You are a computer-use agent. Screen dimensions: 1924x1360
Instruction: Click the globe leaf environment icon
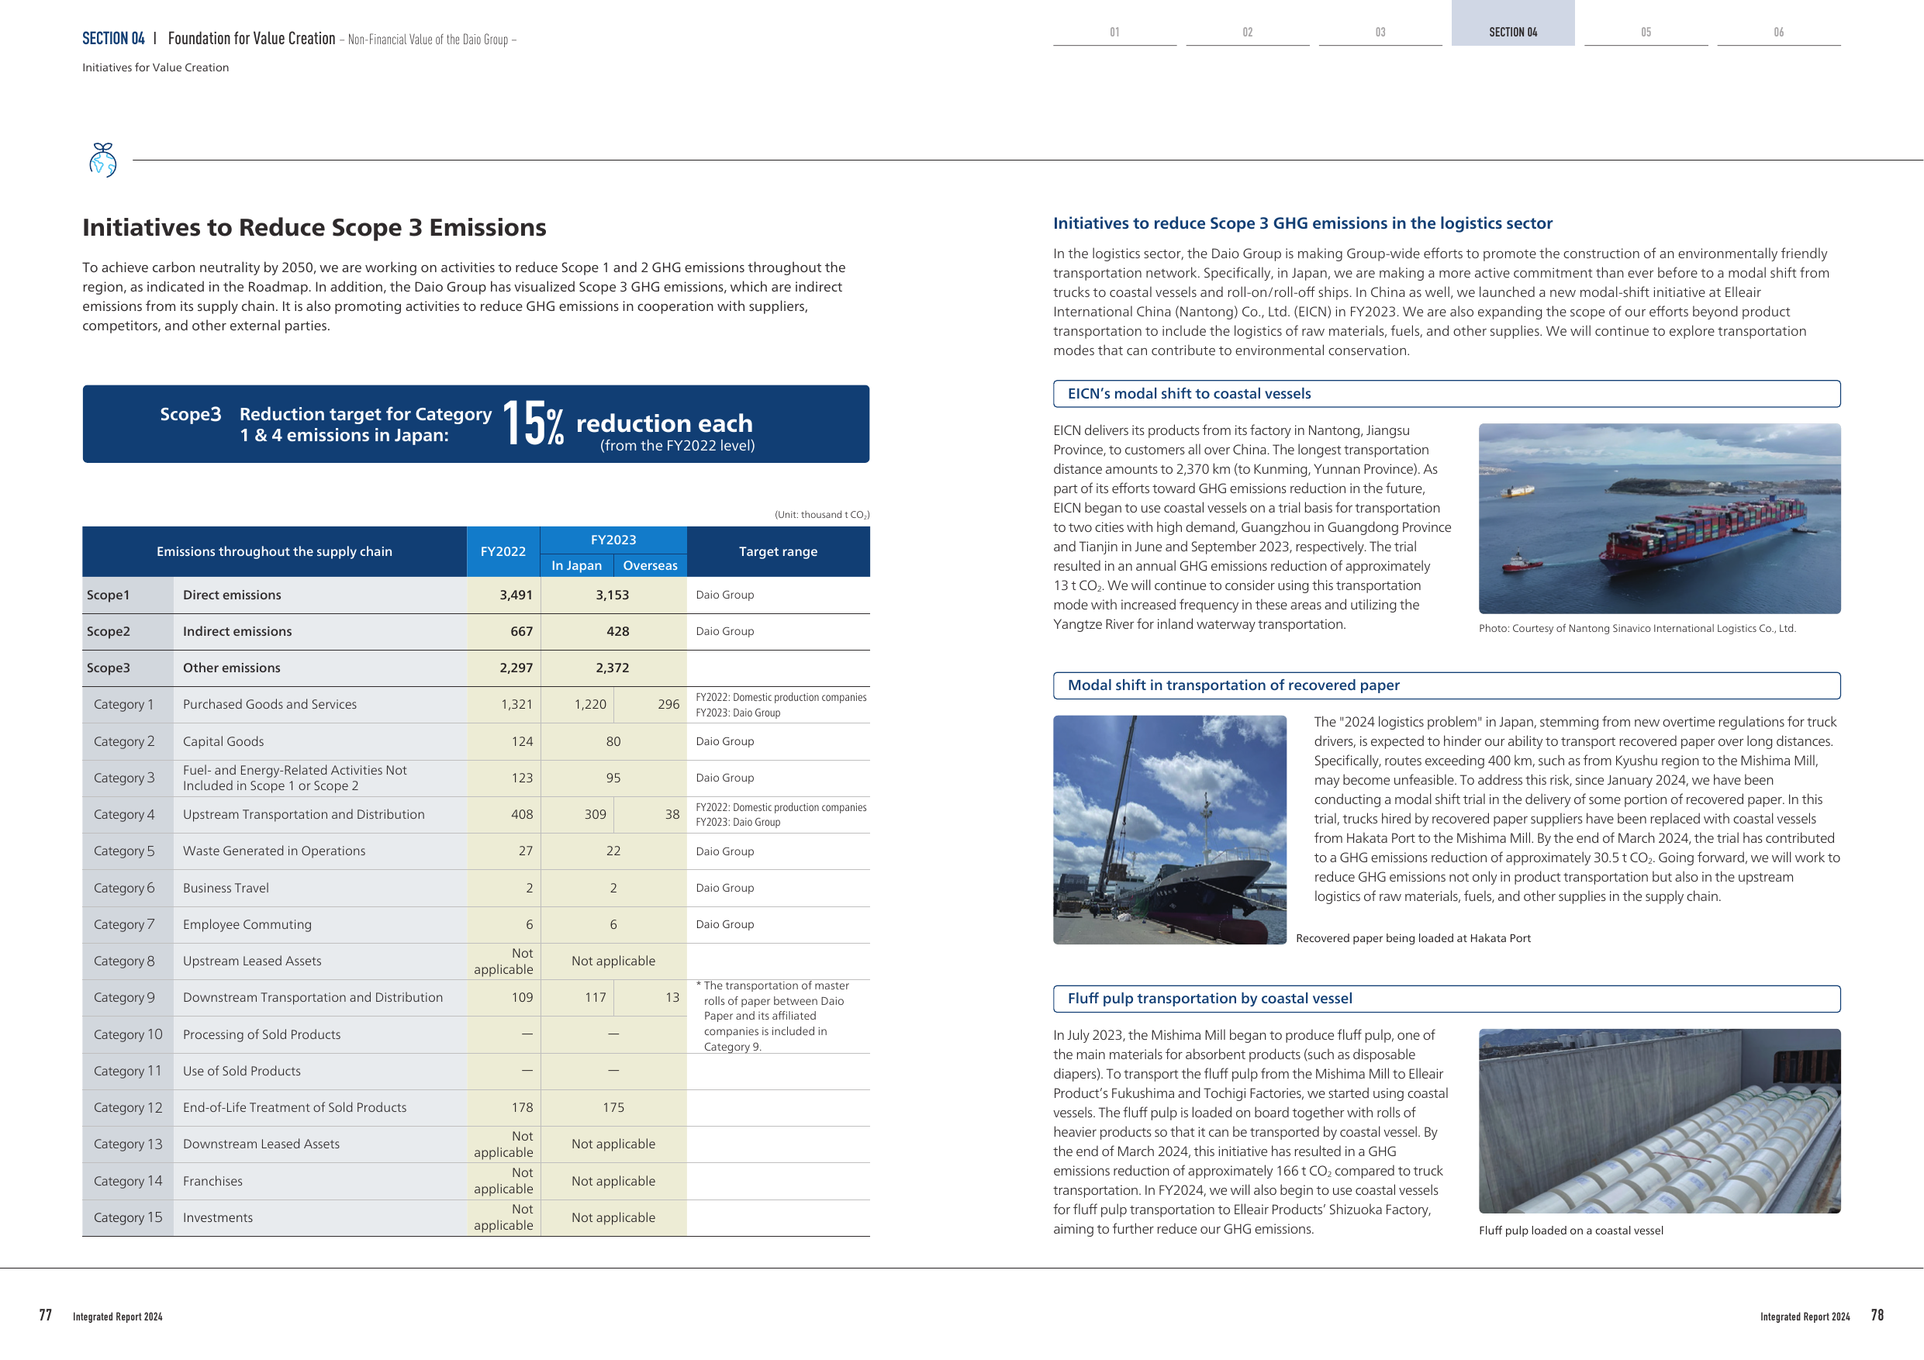coord(103,159)
